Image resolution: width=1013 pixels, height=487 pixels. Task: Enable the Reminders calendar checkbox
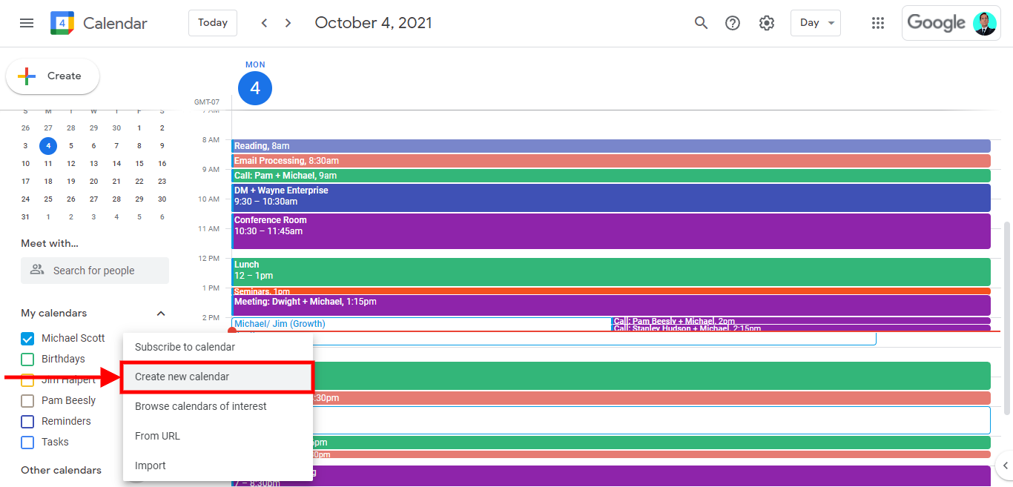[27, 422]
